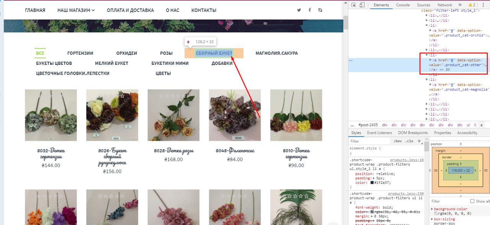Filter products by ОРХИДЕИ
The image size is (490, 225).
click(x=127, y=53)
